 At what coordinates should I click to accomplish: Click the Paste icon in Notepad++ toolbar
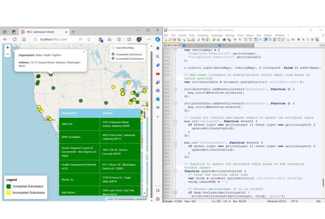tap(208, 39)
